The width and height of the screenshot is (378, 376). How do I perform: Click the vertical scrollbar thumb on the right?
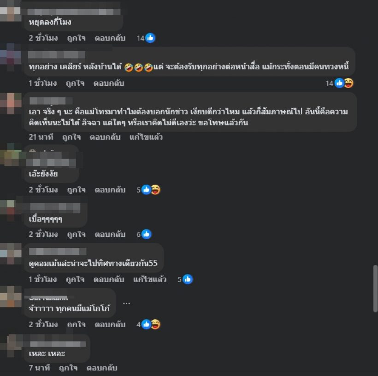375,288
